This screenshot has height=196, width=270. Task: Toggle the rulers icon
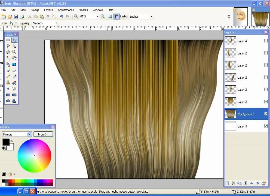coord(116,17)
